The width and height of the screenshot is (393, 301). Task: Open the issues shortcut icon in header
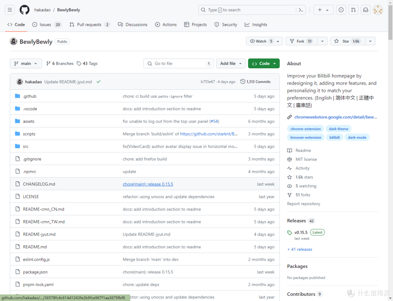click(x=341, y=10)
